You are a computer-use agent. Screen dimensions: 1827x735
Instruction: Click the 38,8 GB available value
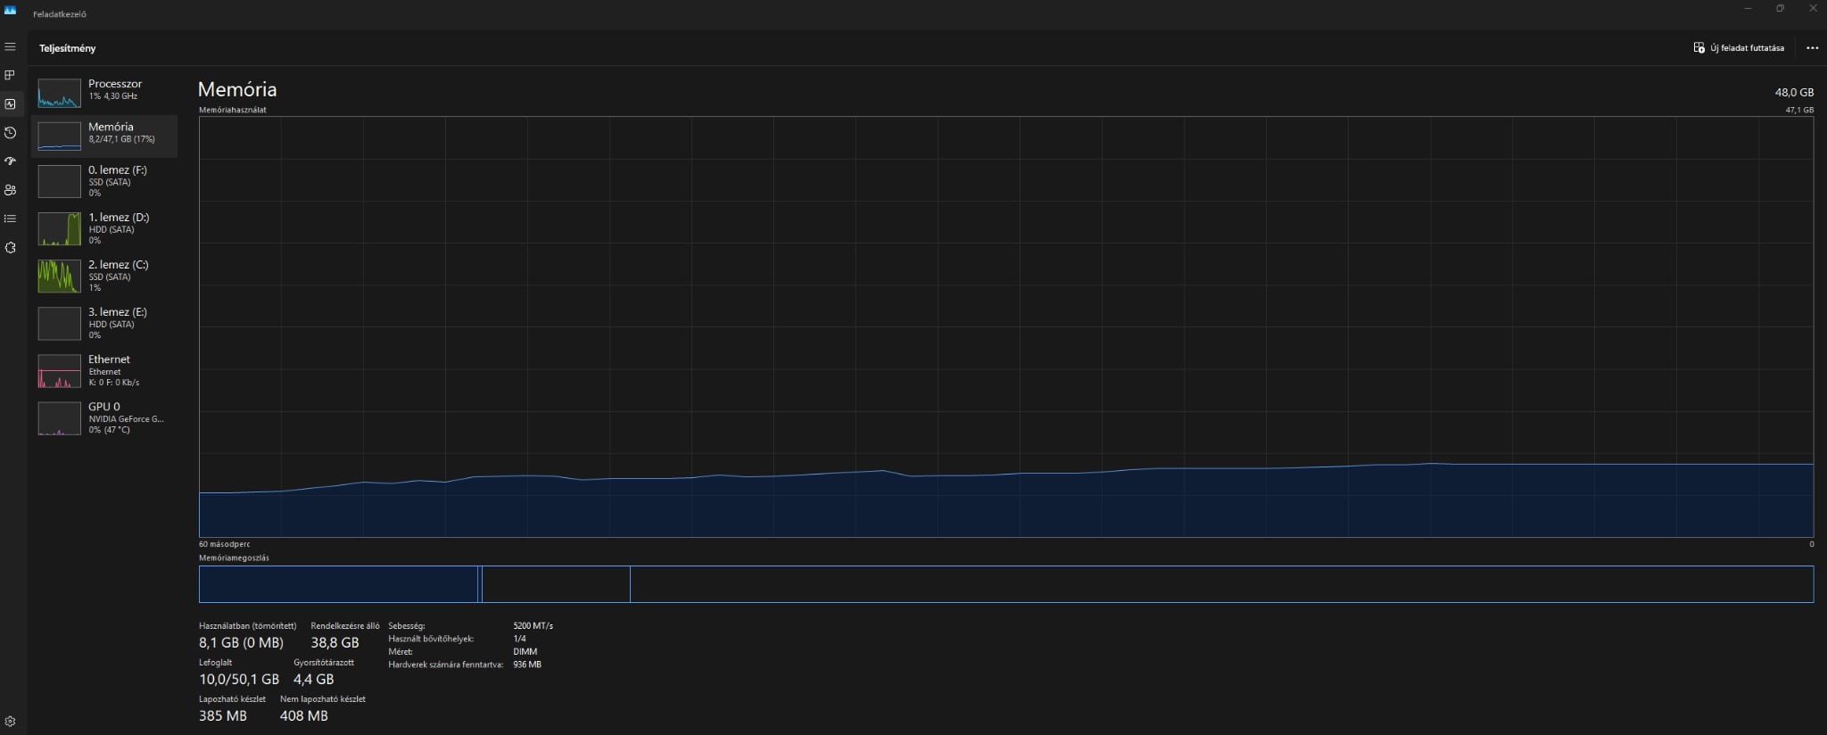pos(335,642)
